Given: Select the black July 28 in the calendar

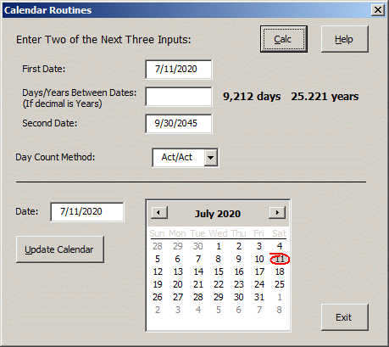Looking at the screenshot, I should (x=198, y=297).
